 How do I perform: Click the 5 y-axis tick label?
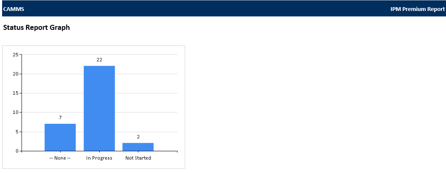click(x=17, y=132)
